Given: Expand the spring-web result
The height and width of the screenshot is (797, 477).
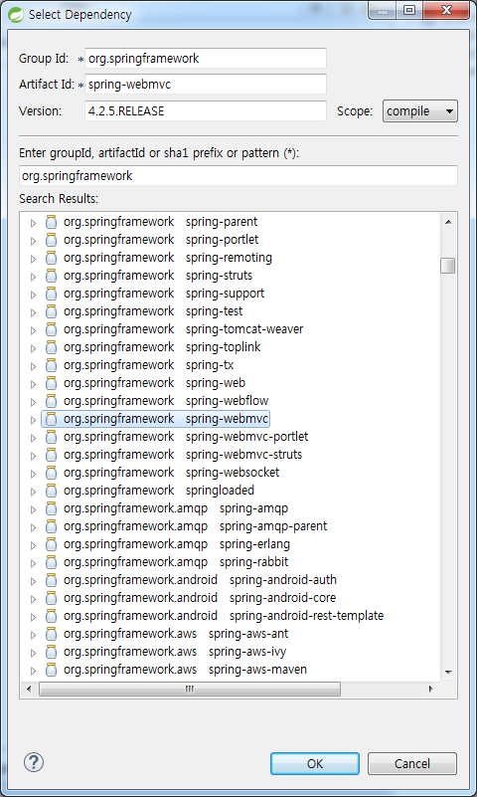Looking at the screenshot, I should [34, 384].
